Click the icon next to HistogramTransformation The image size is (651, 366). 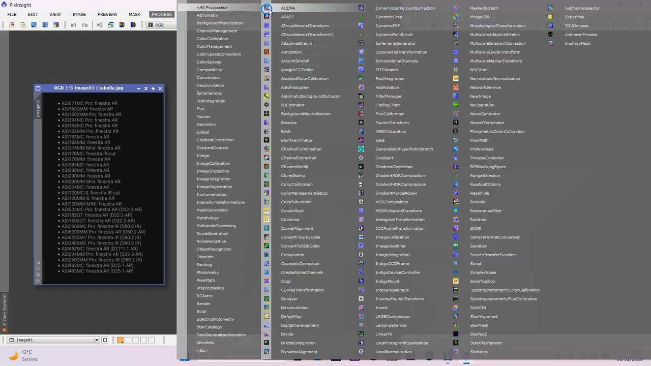[361, 220]
